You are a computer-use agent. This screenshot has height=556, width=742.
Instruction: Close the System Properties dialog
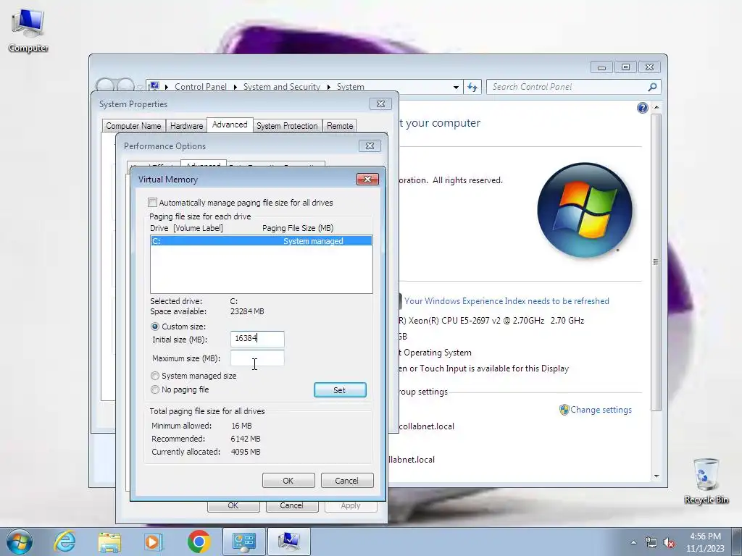pos(381,104)
